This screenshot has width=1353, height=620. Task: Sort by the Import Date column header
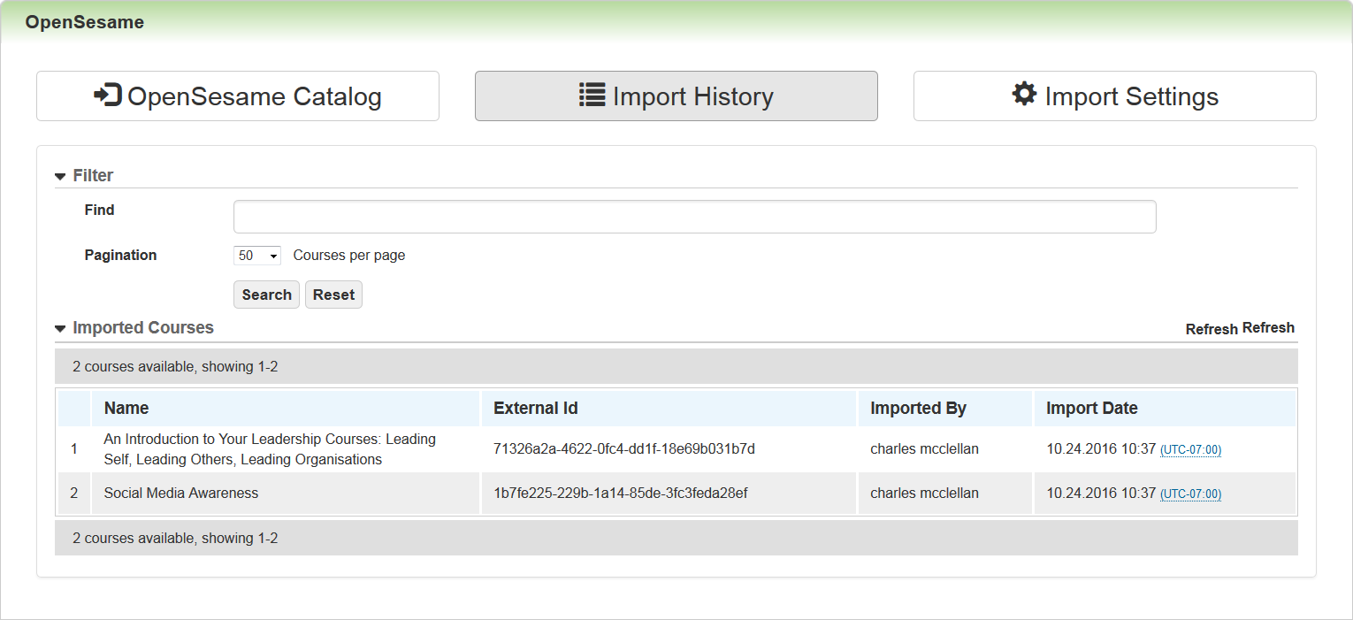coord(1091,409)
